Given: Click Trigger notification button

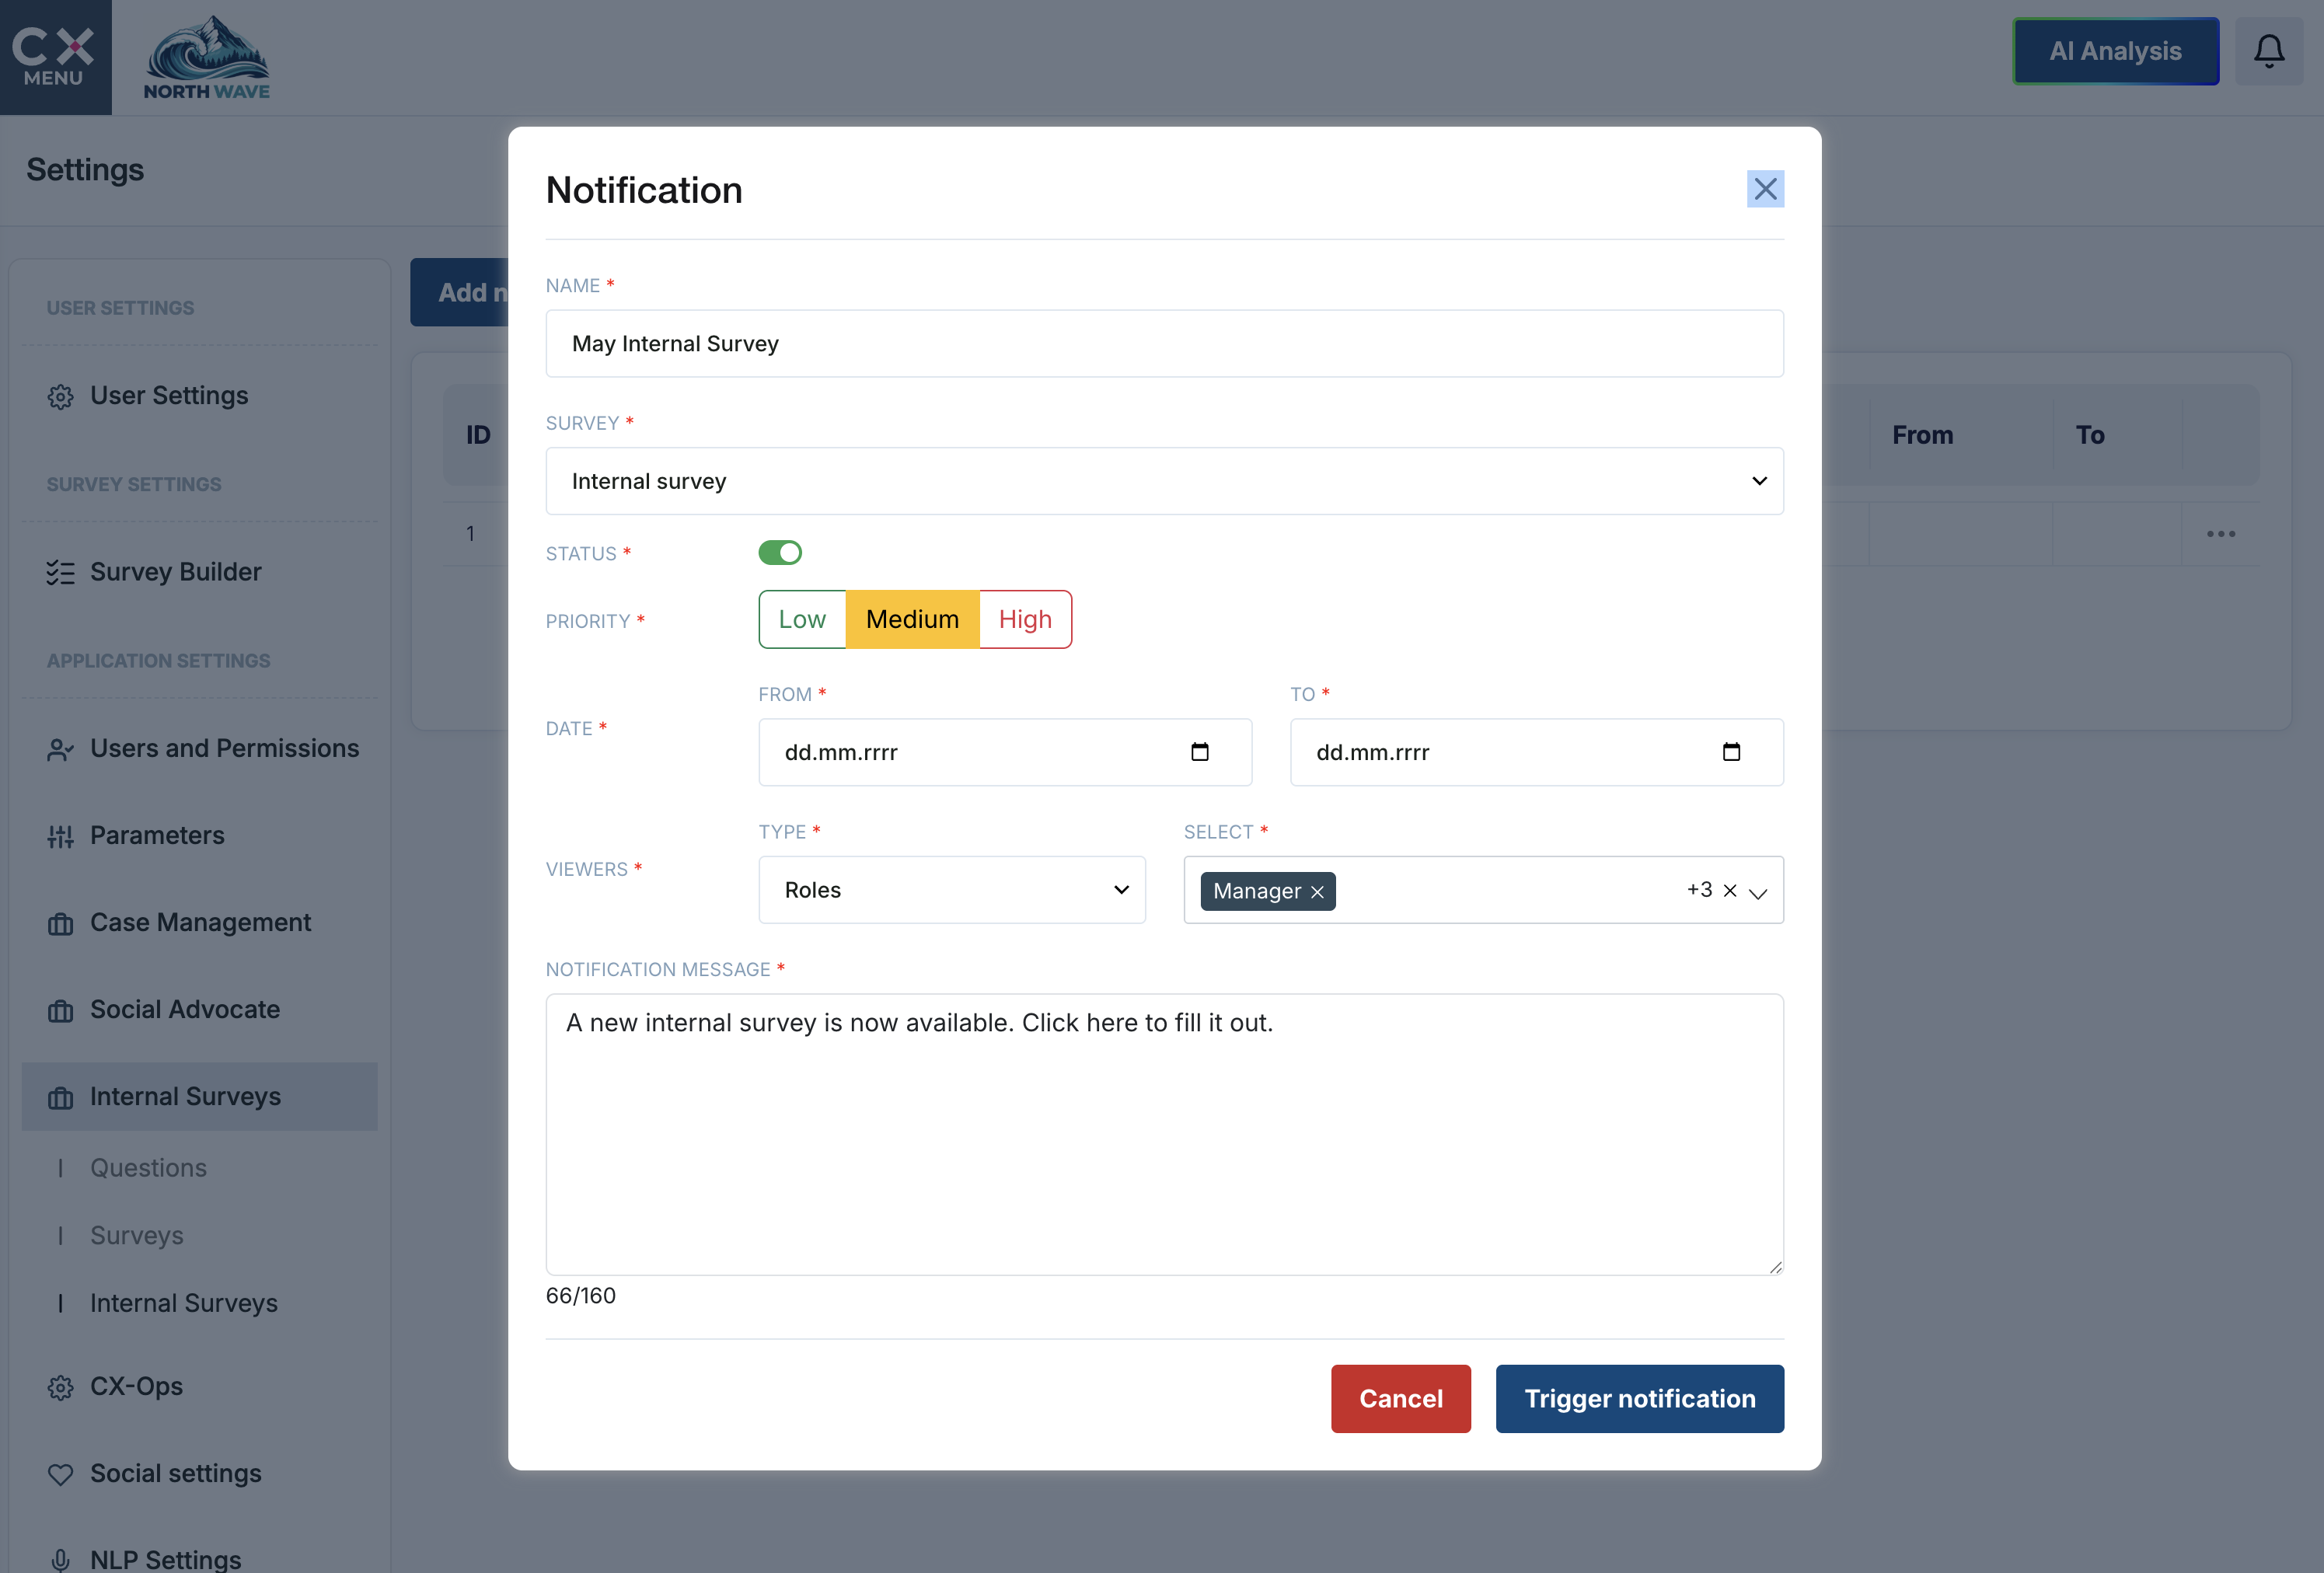Looking at the screenshot, I should 1640,1399.
